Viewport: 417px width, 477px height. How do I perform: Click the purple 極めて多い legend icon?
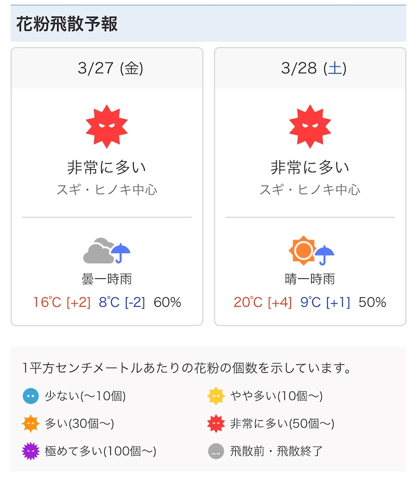[30, 451]
